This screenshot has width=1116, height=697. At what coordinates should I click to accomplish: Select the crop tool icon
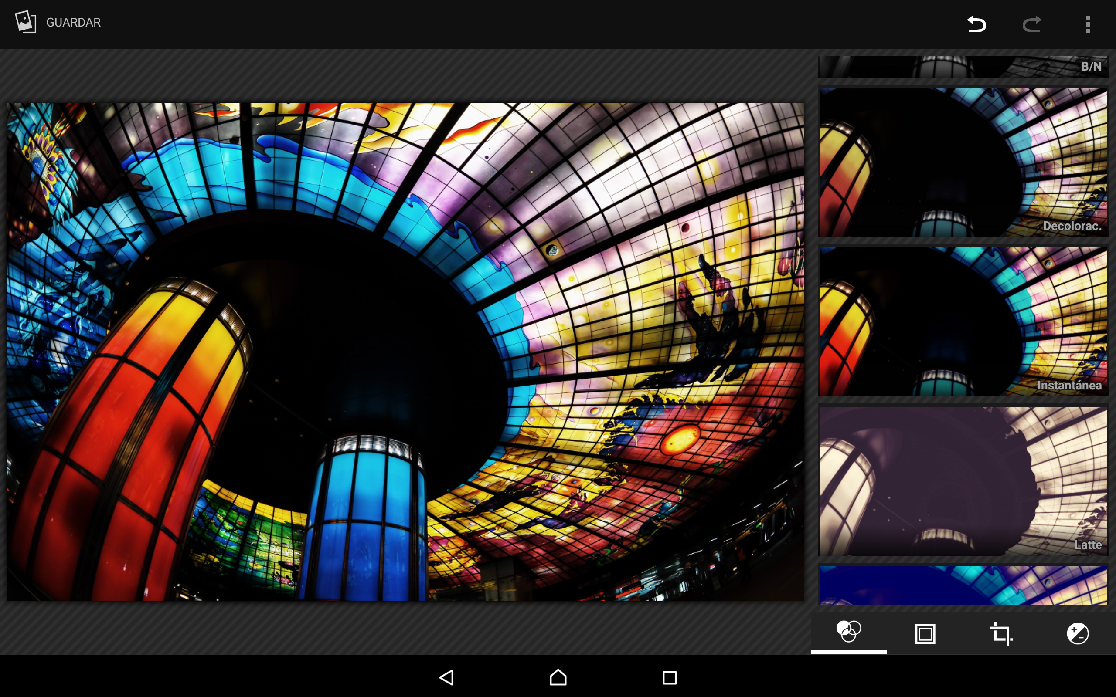point(1001,634)
